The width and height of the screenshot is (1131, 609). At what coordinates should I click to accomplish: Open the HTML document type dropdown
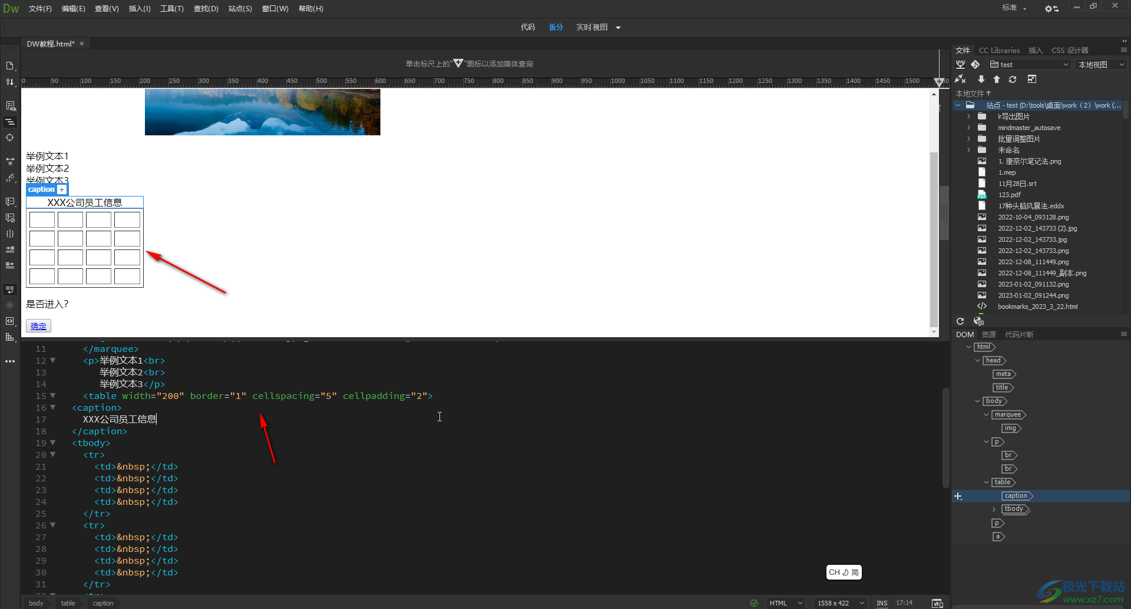tap(786, 603)
